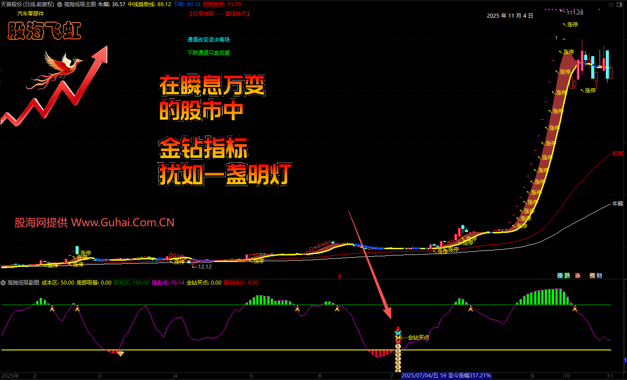Click the diamond icon at top right
627x380 pixels.
coord(611,4)
